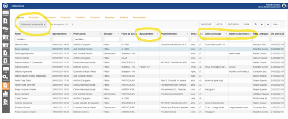Viewport: 288px width, 119px height.
Task: Select the Marcio Alberto Freitas Magalhaes row
Action: (31, 76)
